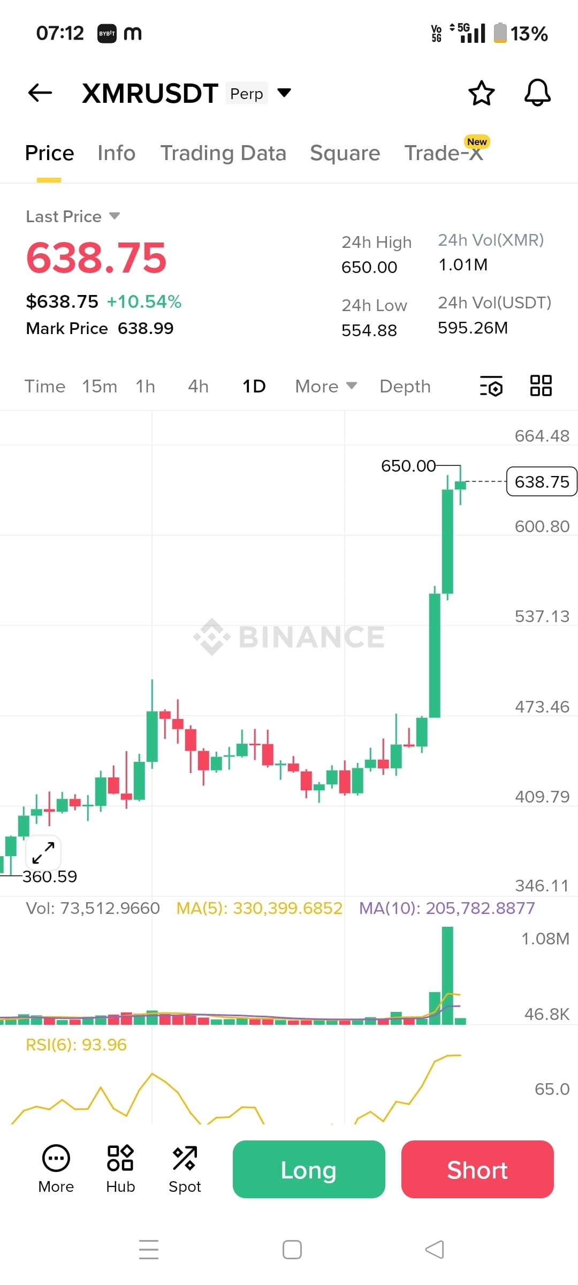Tap the MA(5): 330,399.6852 label
578x1285 pixels.
[x=260, y=908]
